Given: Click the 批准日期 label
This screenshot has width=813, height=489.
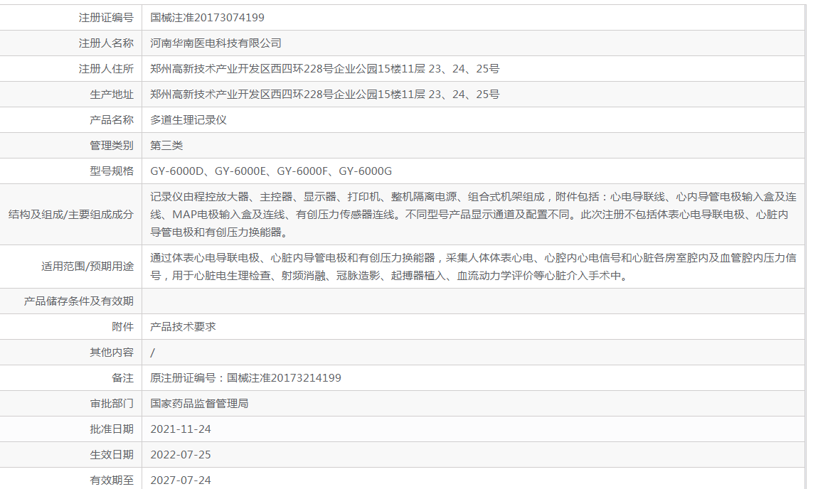Looking at the screenshot, I should (112, 429).
